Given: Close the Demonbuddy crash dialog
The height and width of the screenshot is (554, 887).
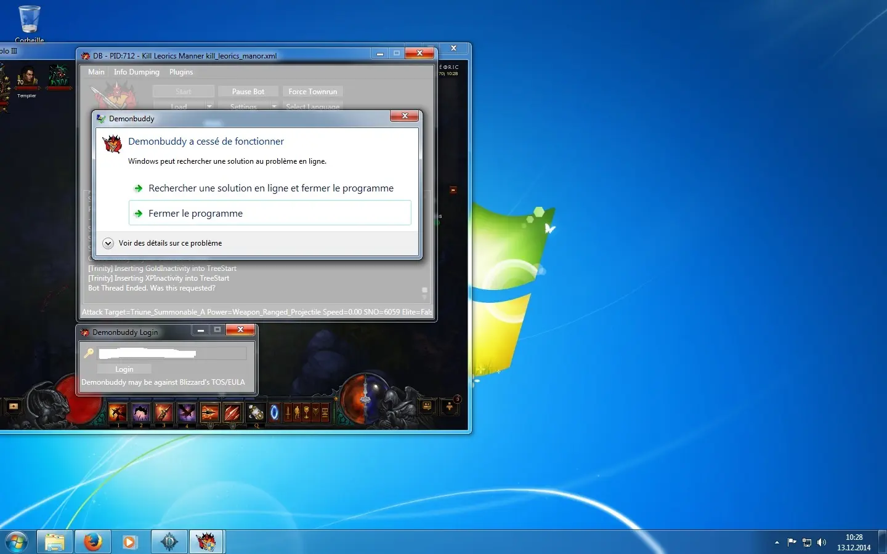Looking at the screenshot, I should coord(405,116).
